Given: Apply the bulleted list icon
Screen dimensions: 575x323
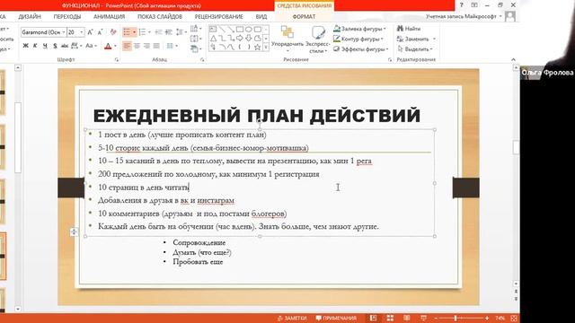Looking at the screenshot, I should tap(127, 32).
